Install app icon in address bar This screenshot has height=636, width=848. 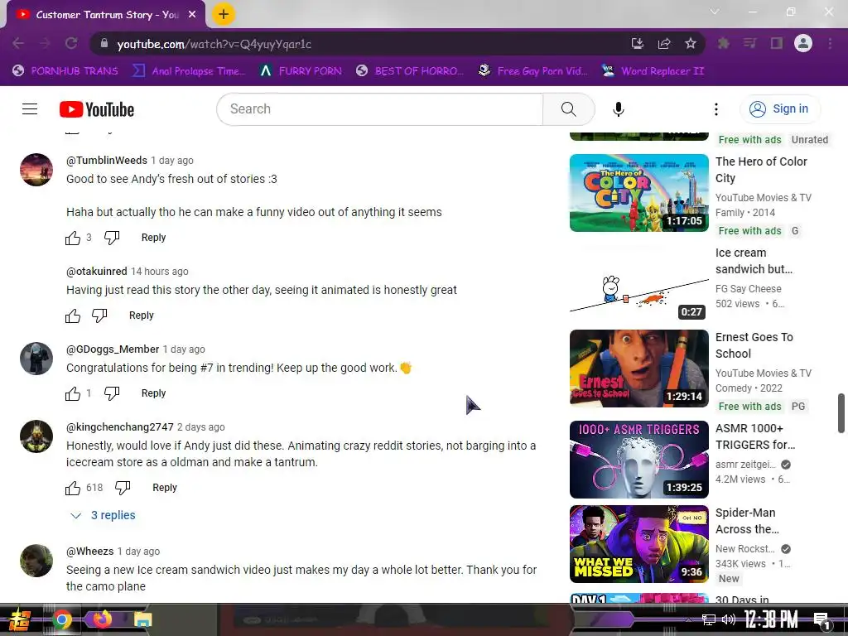[x=638, y=43]
